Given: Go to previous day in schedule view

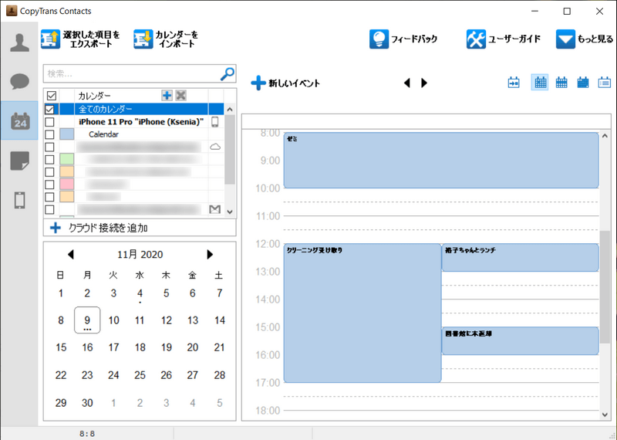Looking at the screenshot, I should (407, 83).
